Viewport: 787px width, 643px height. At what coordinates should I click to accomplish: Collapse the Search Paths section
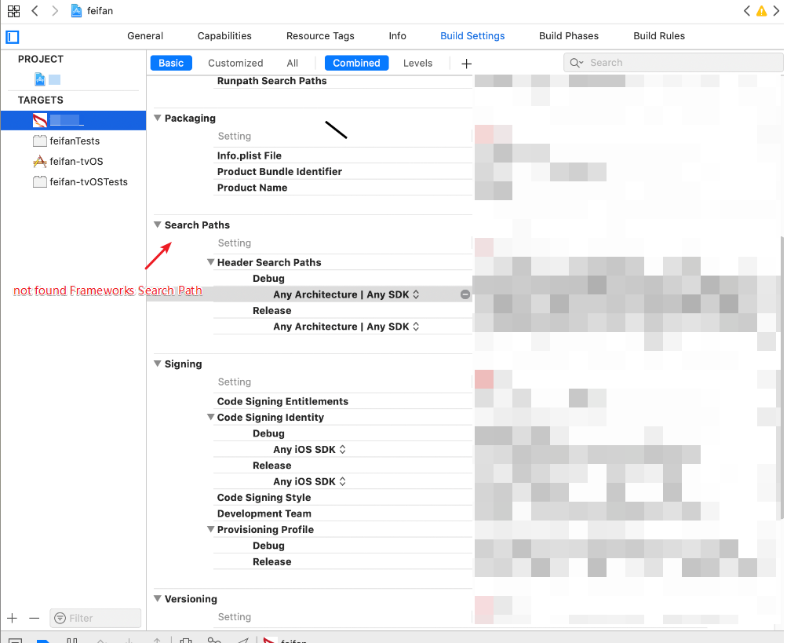pyautogui.click(x=156, y=225)
